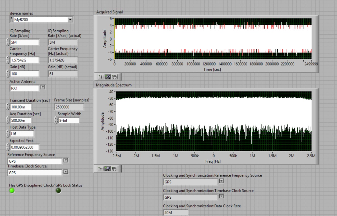Click the Transient Duration 100.00m field
337x216 pixels.
[21, 107]
